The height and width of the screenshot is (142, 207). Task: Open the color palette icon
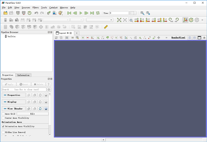pos(60,13)
